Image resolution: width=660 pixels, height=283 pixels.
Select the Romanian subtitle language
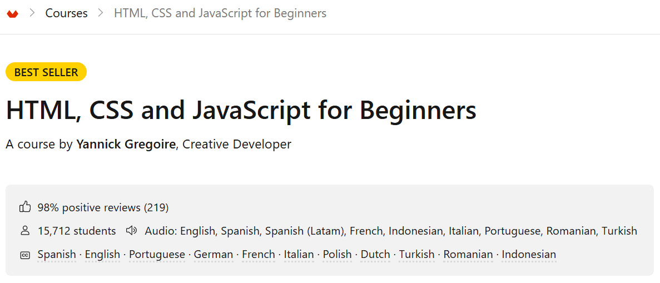(468, 254)
